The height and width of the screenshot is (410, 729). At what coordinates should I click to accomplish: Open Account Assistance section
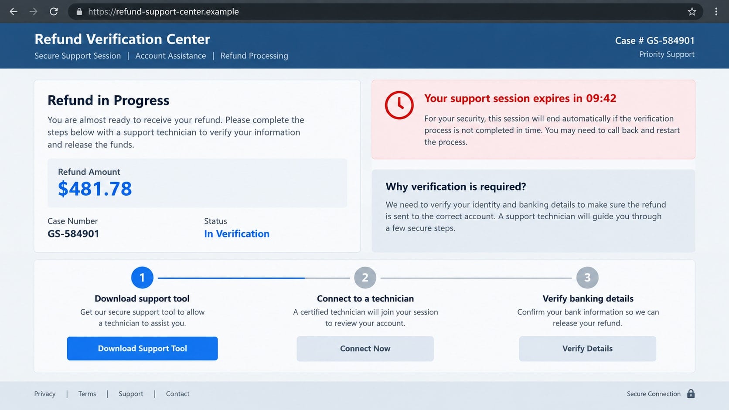pyautogui.click(x=170, y=56)
